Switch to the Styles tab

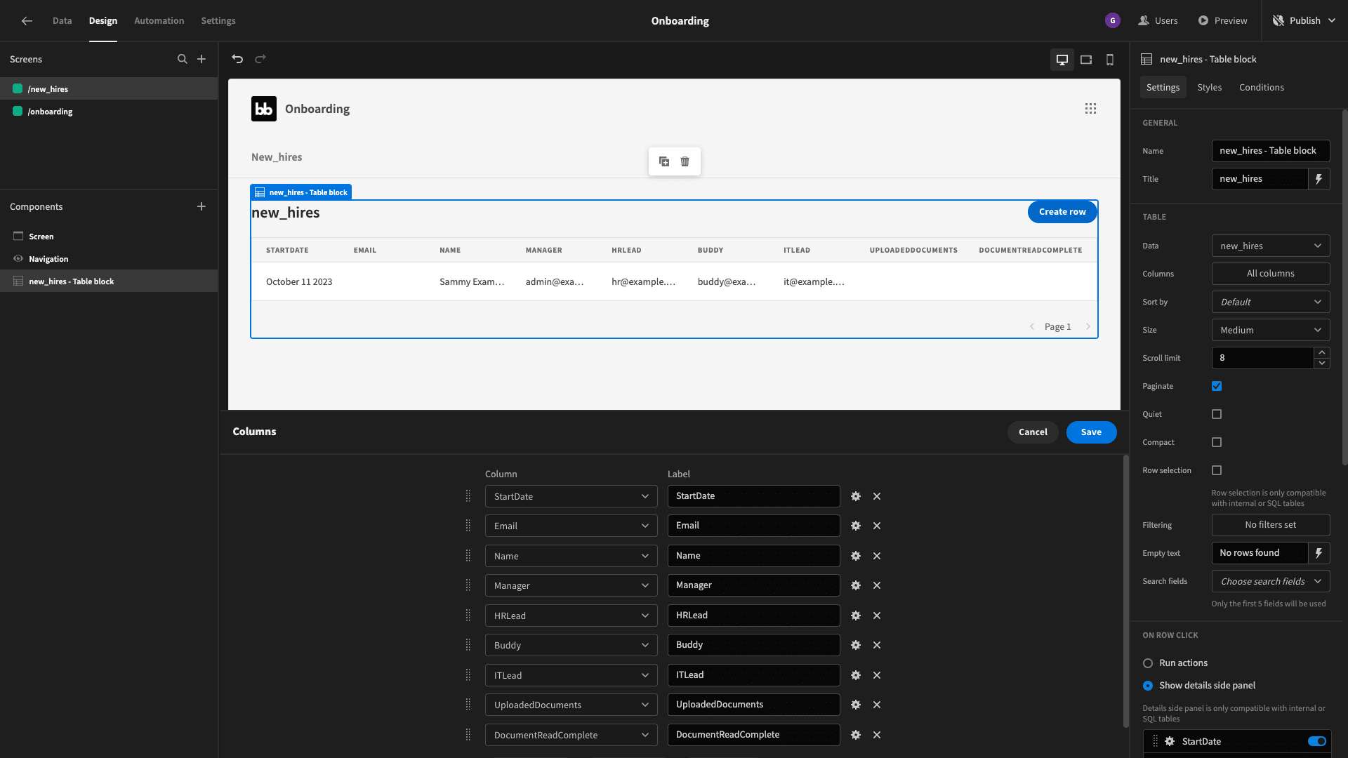tap(1210, 87)
